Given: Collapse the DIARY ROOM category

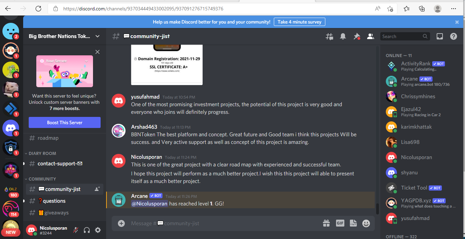Looking at the screenshot, I should [40, 153].
